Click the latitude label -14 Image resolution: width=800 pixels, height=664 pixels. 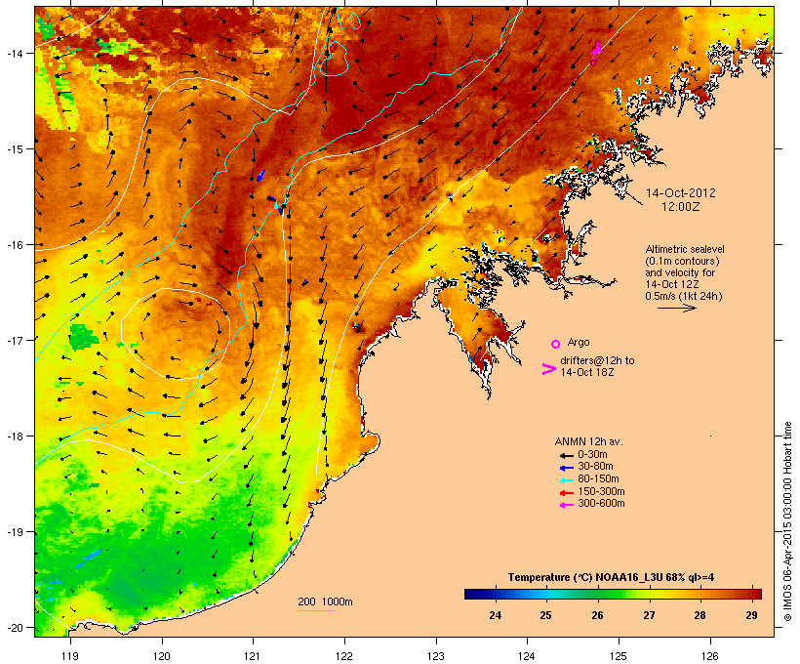pos(14,53)
